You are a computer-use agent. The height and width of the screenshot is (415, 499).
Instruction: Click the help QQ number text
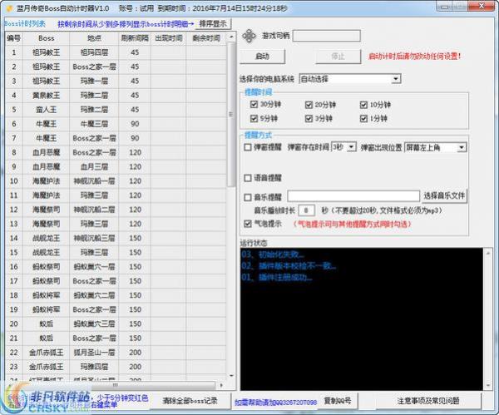pyautogui.click(x=275, y=403)
